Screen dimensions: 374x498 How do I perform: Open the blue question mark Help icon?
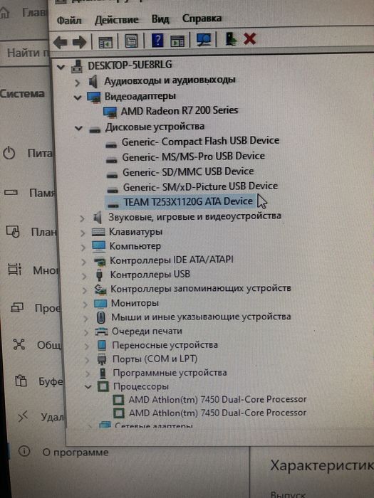(x=157, y=41)
